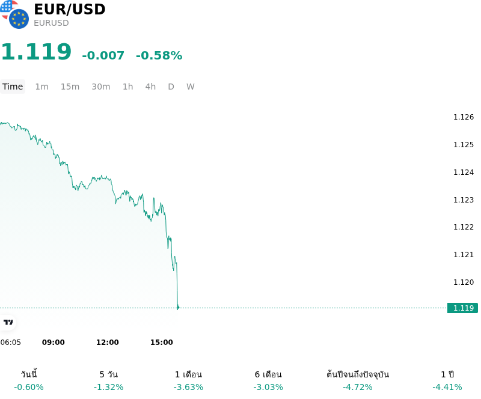Screen dimensions: 481x399
Task: Select the วันนี้ range showing -0.60%
Action: point(29,380)
